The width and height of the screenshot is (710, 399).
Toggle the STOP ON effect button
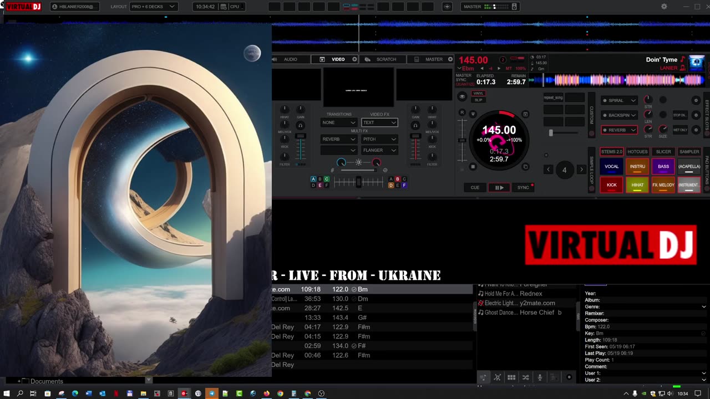tap(679, 115)
